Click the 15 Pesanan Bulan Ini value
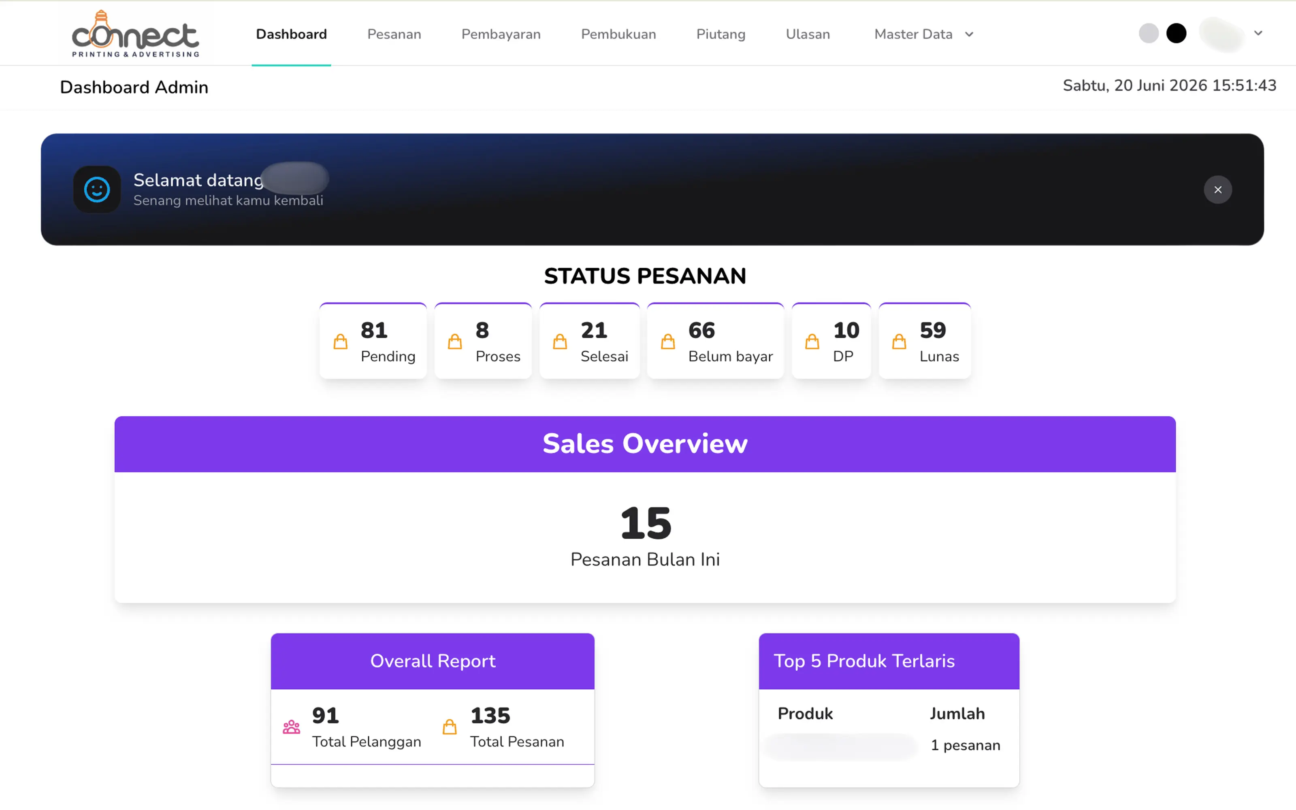Image resolution: width=1296 pixels, height=810 pixels. [645, 523]
